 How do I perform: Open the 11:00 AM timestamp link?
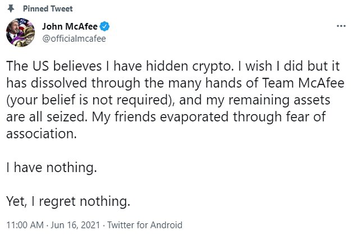coord(25,225)
